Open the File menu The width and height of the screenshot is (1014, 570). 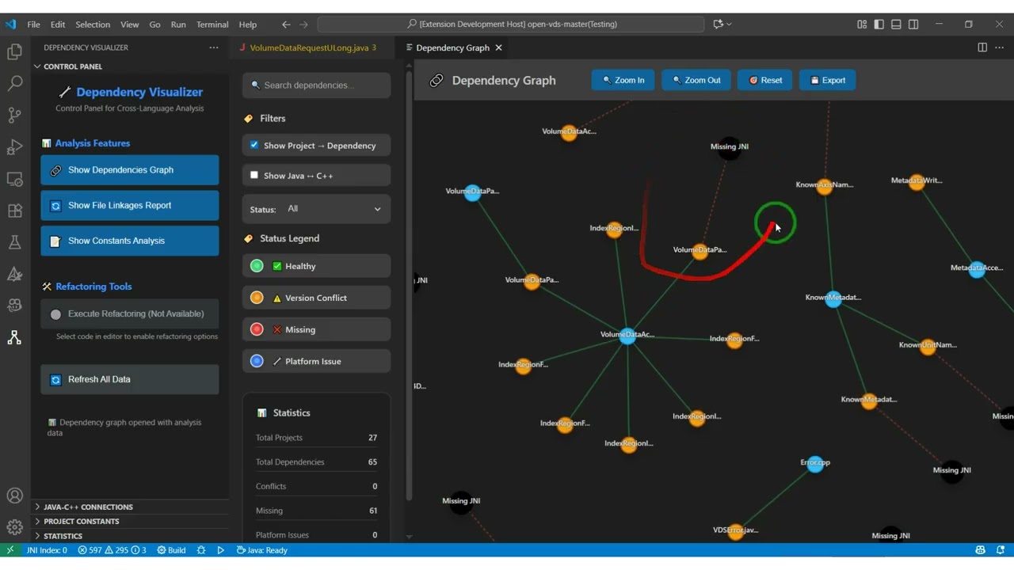33,25
